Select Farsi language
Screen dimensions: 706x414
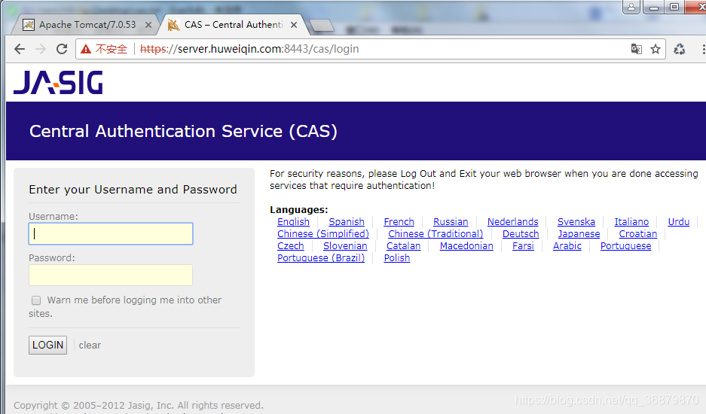click(523, 246)
